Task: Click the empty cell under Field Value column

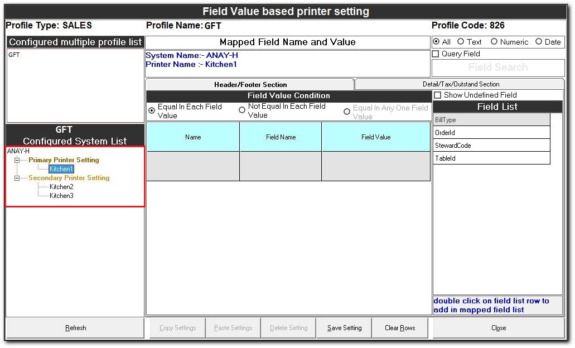Action: click(376, 166)
